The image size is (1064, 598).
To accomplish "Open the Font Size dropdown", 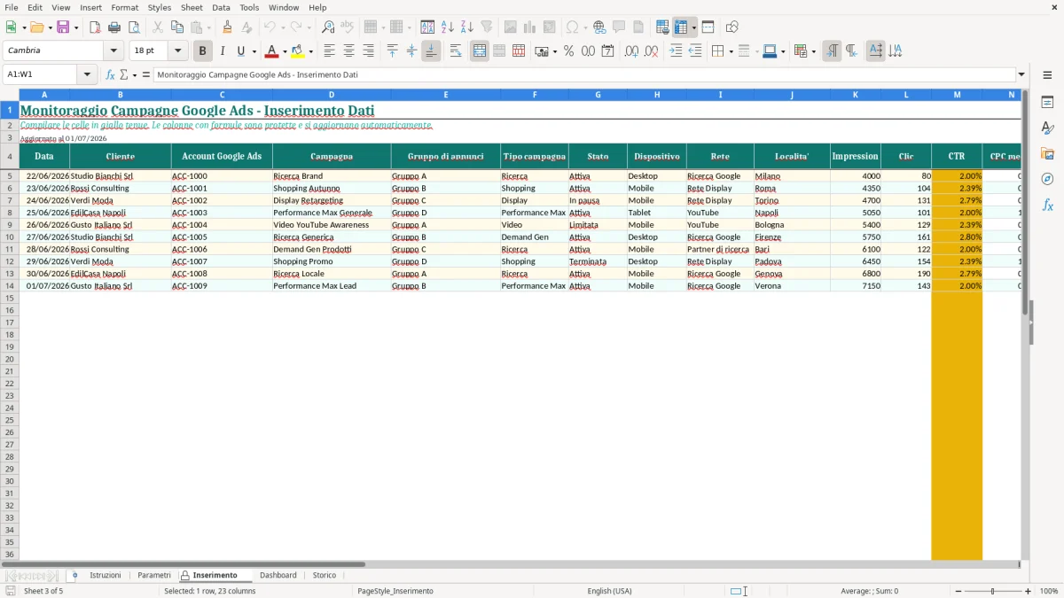I will [x=177, y=51].
